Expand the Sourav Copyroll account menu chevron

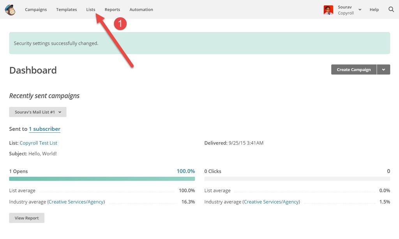360,10
